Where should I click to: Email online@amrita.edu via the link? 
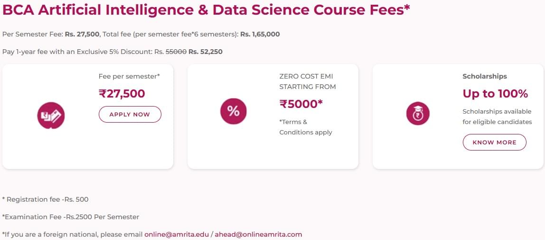[x=177, y=234]
